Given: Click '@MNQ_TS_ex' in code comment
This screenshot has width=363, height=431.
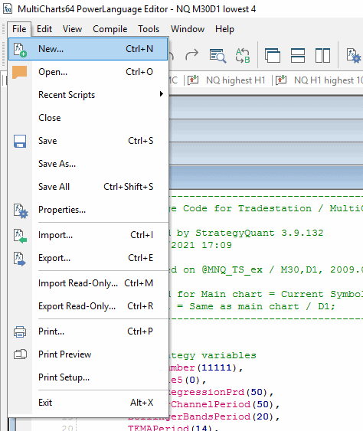Looking at the screenshot, I should pyautogui.click(x=232, y=269).
